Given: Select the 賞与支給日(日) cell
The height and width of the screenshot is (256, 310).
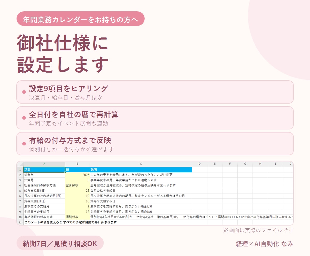Looking at the screenshot, I should 44,201.
